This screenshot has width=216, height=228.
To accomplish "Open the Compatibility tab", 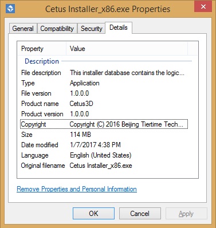I will pos(57,29).
